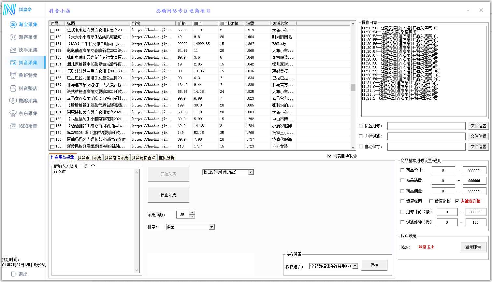
Task: Switch to the 抖音类目采集 tab
Action: click(x=90, y=158)
